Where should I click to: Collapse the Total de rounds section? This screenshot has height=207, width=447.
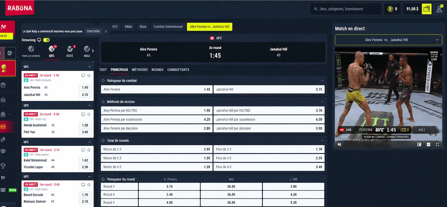point(322,140)
